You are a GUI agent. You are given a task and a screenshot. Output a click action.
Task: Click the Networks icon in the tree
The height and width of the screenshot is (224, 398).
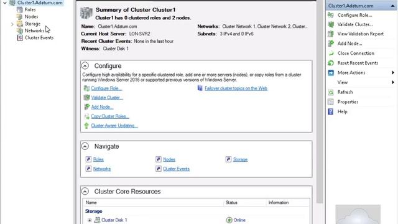tap(19, 30)
